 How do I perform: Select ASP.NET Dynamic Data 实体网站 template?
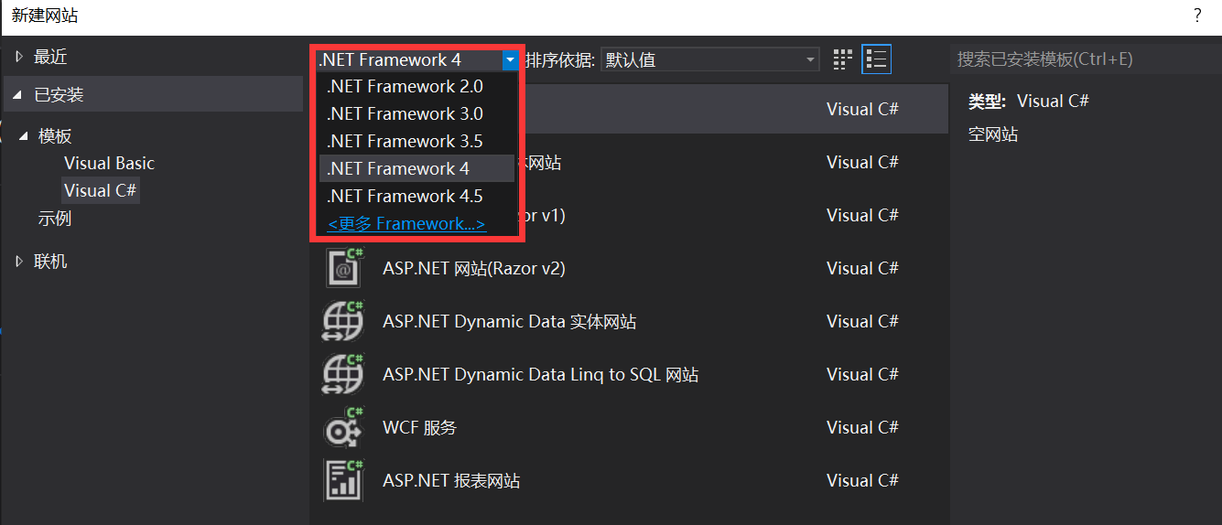[629, 322]
